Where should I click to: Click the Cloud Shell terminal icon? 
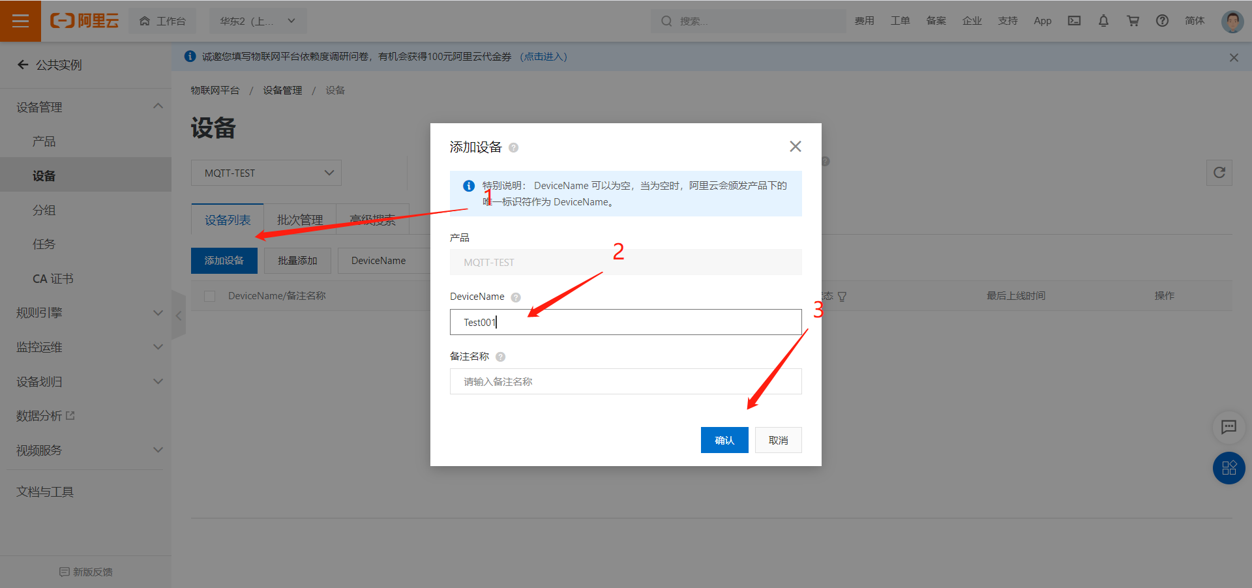[x=1074, y=20]
